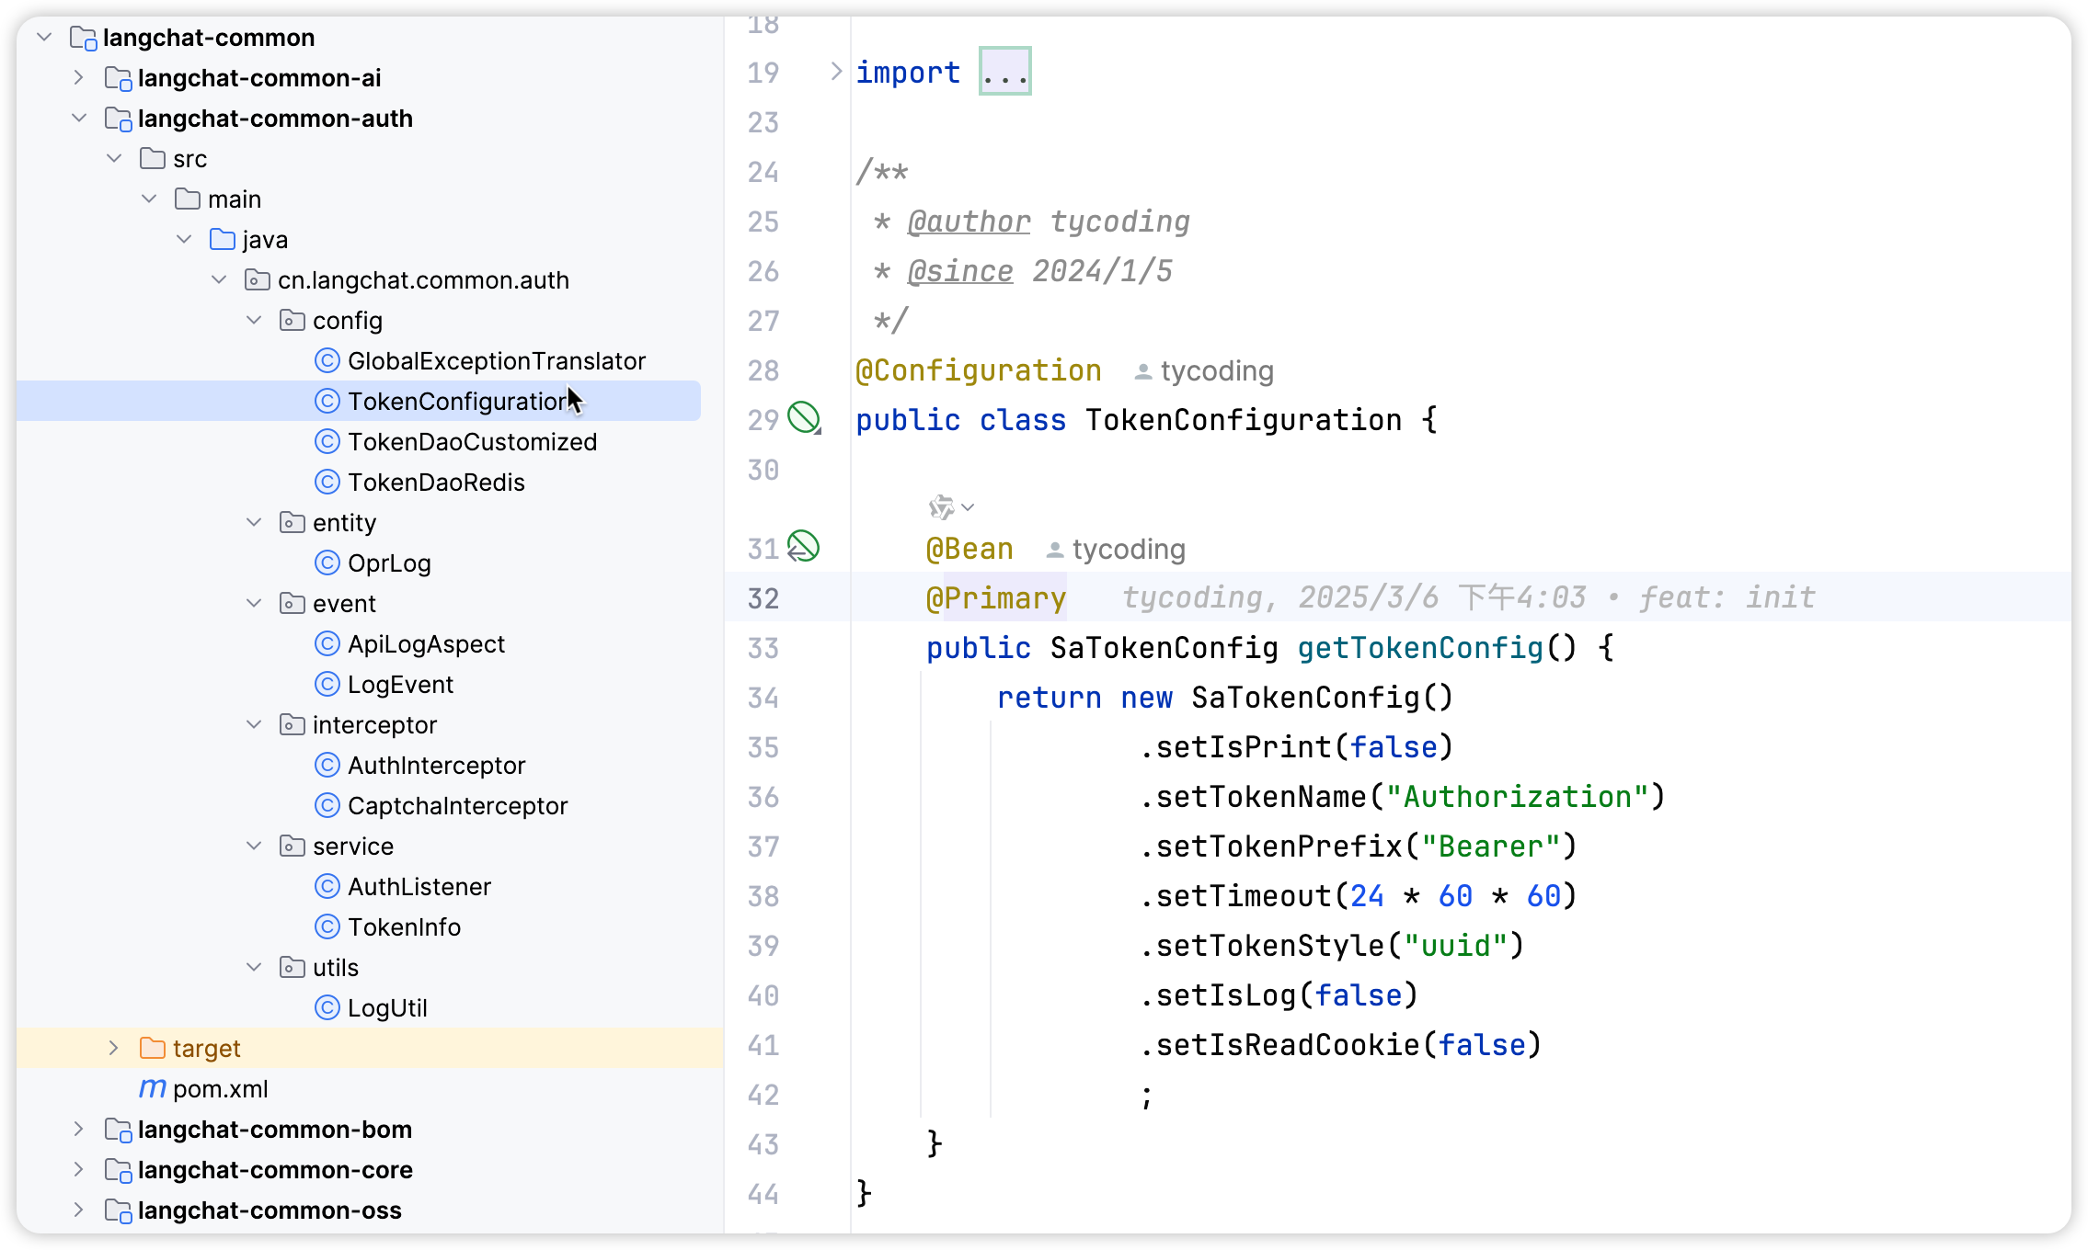The height and width of the screenshot is (1250, 2088).
Task: Click the folded import ellipsis placeholder
Action: point(1004,72)
